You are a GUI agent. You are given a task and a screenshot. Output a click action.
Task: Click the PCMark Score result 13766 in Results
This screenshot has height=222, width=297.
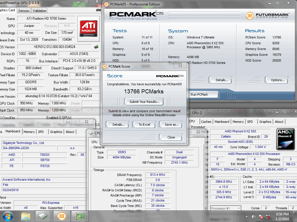[277, 37]
